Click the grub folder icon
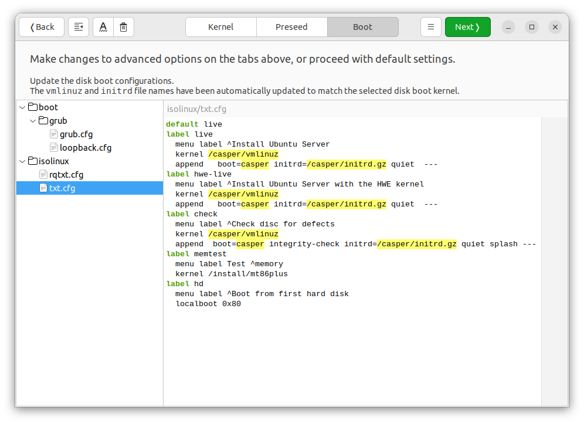 tap(43, 120)
